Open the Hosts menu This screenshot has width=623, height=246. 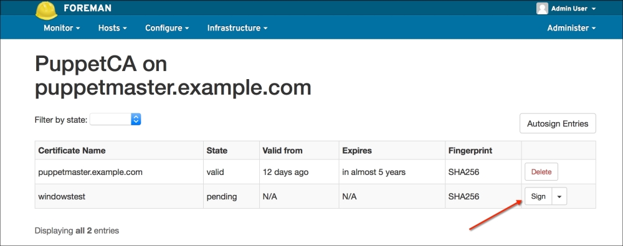point(112,28)
